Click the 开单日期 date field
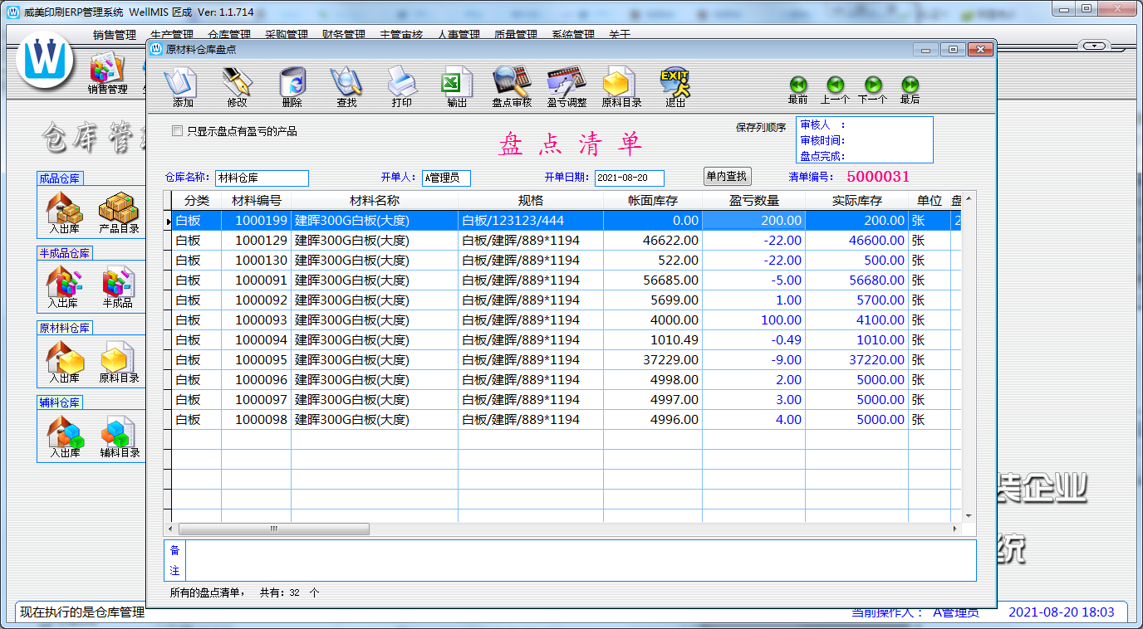This screenshot has height=629, width=1143. point(630,178)
